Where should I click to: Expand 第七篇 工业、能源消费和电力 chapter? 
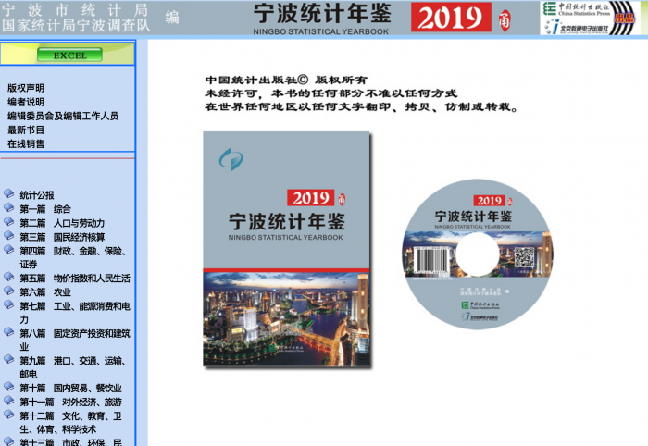74,305
